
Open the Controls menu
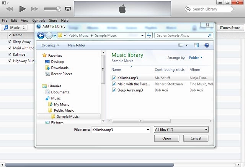point(39,21)
